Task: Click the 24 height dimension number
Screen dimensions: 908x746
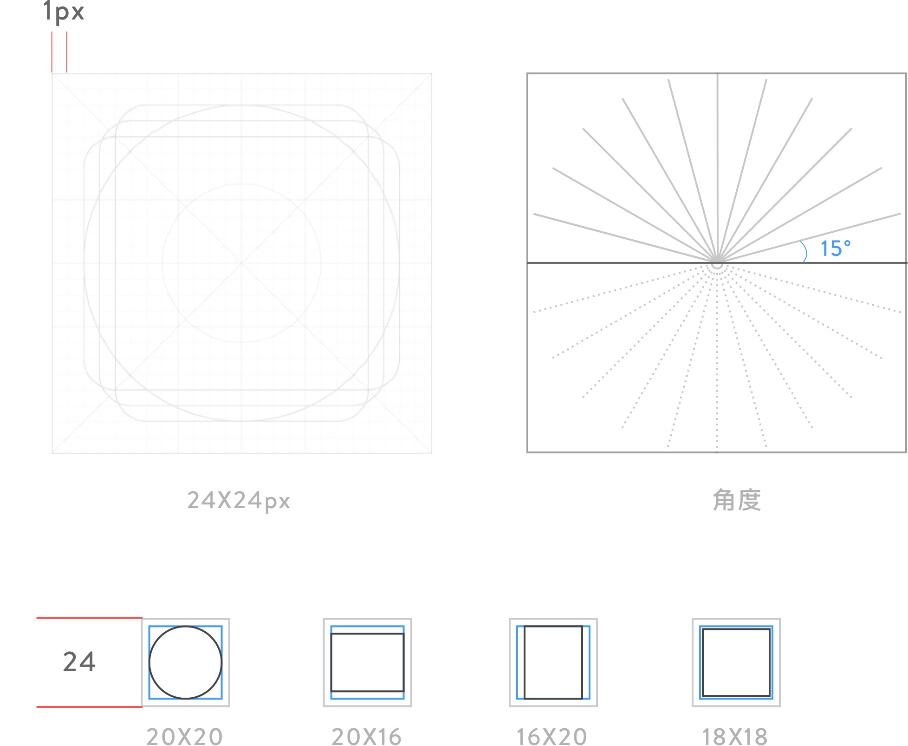Action: pyautogui.click(x=79, y=661)
